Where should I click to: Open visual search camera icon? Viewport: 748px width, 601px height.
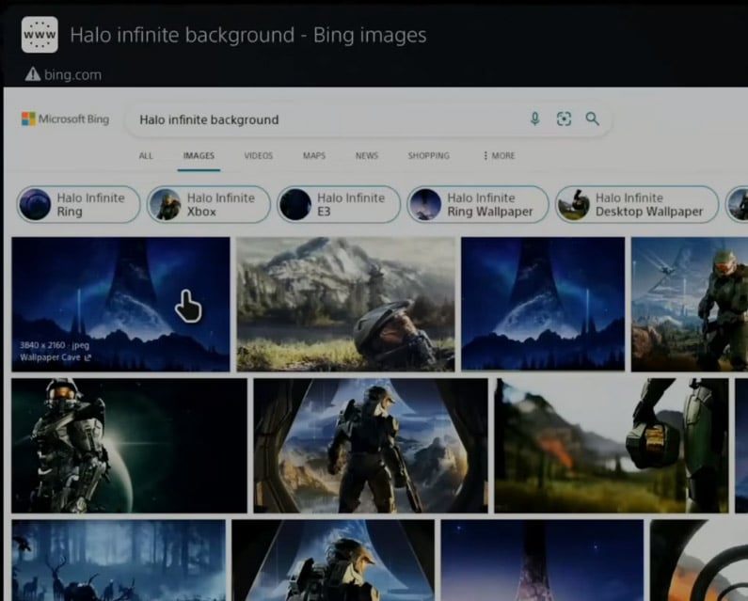(x=564, y=119)
